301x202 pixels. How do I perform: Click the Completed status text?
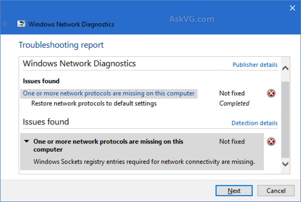click(234, 104)
